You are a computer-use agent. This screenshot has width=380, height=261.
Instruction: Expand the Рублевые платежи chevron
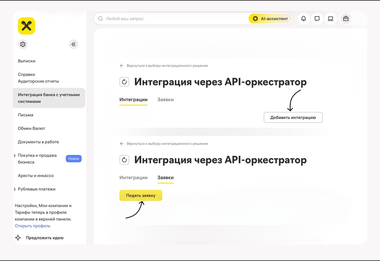(15, 189)
